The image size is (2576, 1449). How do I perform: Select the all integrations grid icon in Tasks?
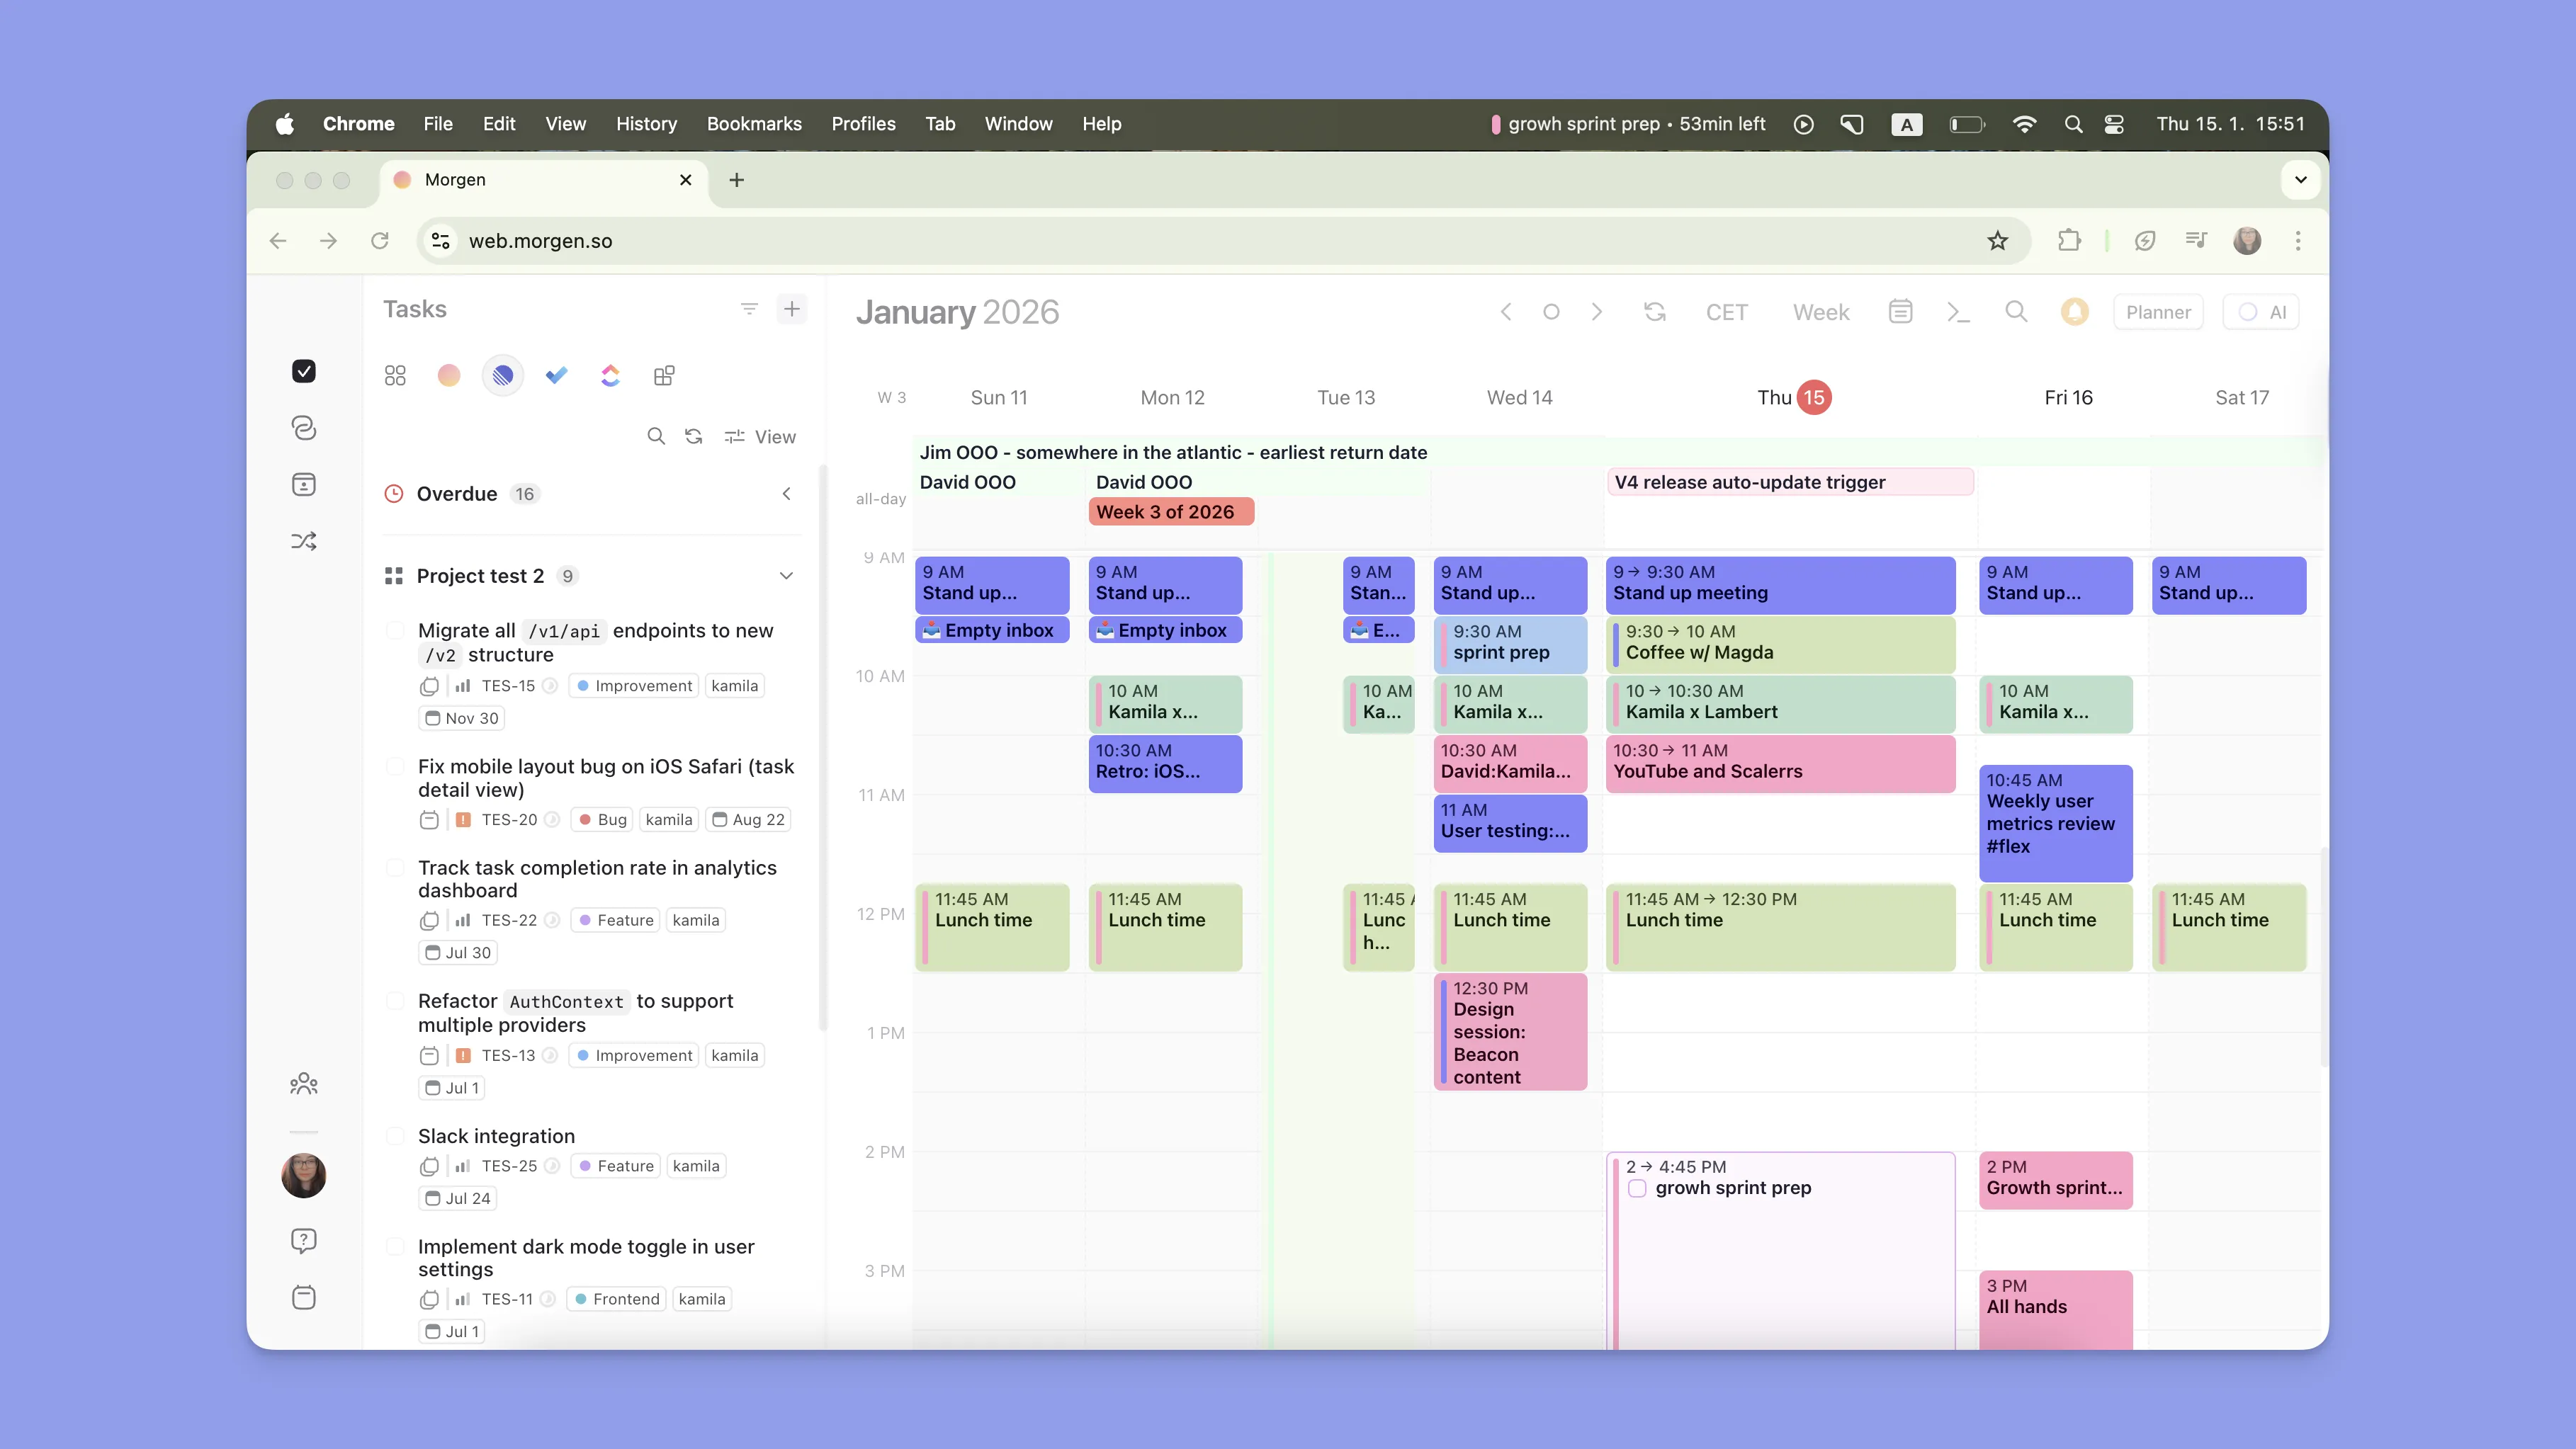[395, 376]
